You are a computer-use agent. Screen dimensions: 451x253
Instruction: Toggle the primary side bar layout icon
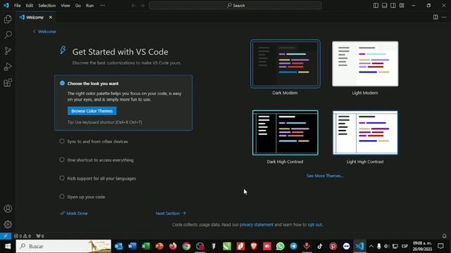pos(376,6)
